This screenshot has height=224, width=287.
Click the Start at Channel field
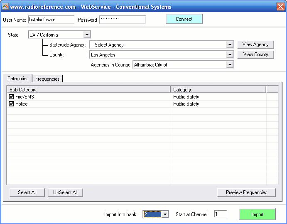221,214
